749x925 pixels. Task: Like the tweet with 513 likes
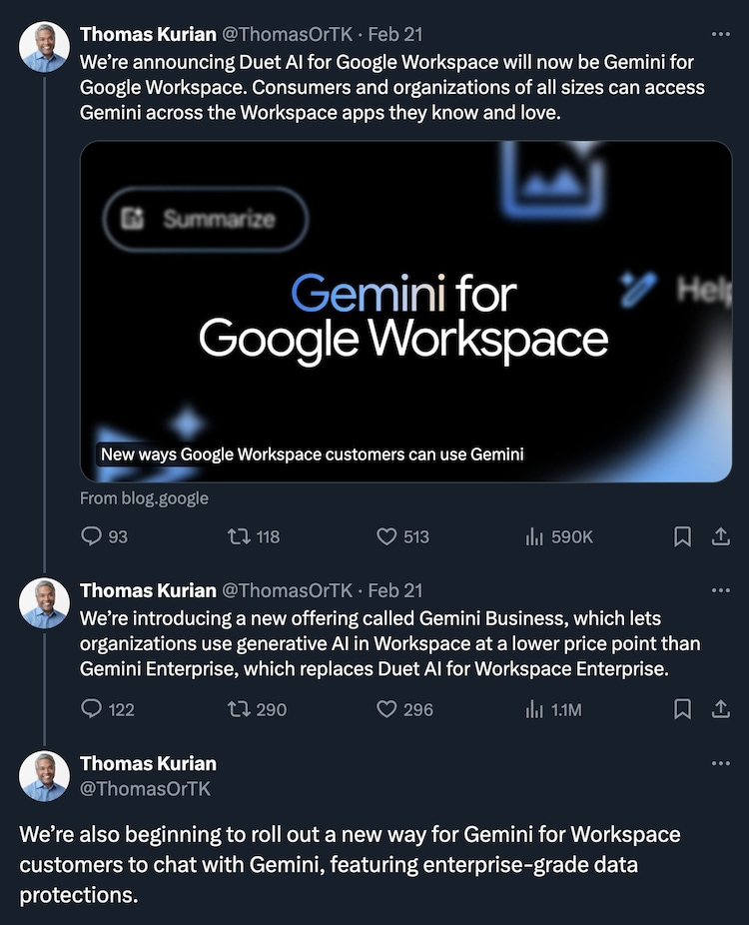387,536
